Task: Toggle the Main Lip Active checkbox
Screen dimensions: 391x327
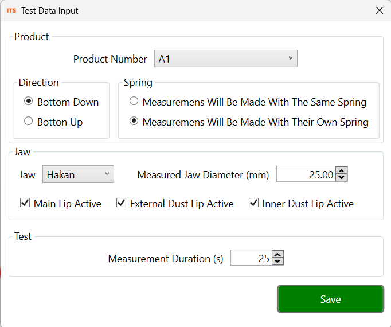Action: [25, 203]
